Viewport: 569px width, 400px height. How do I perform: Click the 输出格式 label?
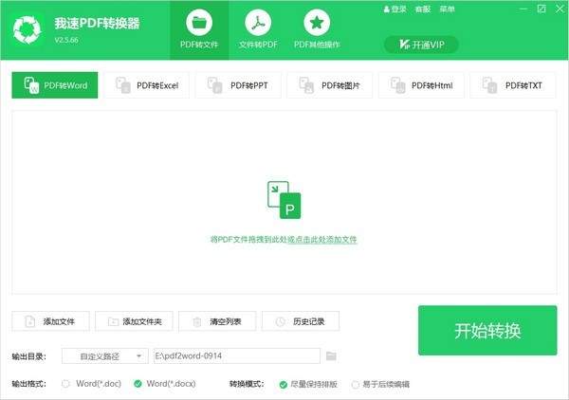[29, 384]
